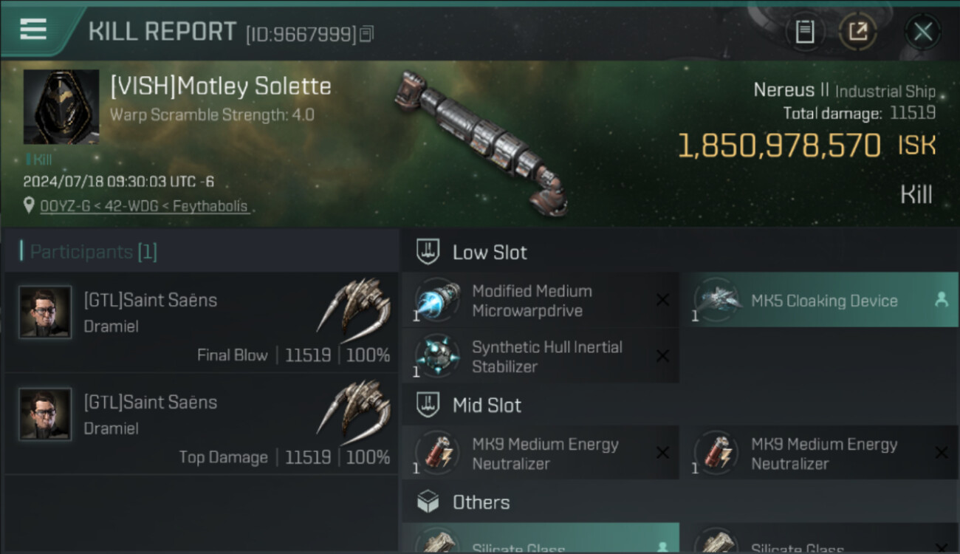The height and width of the screenshot is (554, 960).
Task: Copy the kill report ID
Action: [367, 33]
